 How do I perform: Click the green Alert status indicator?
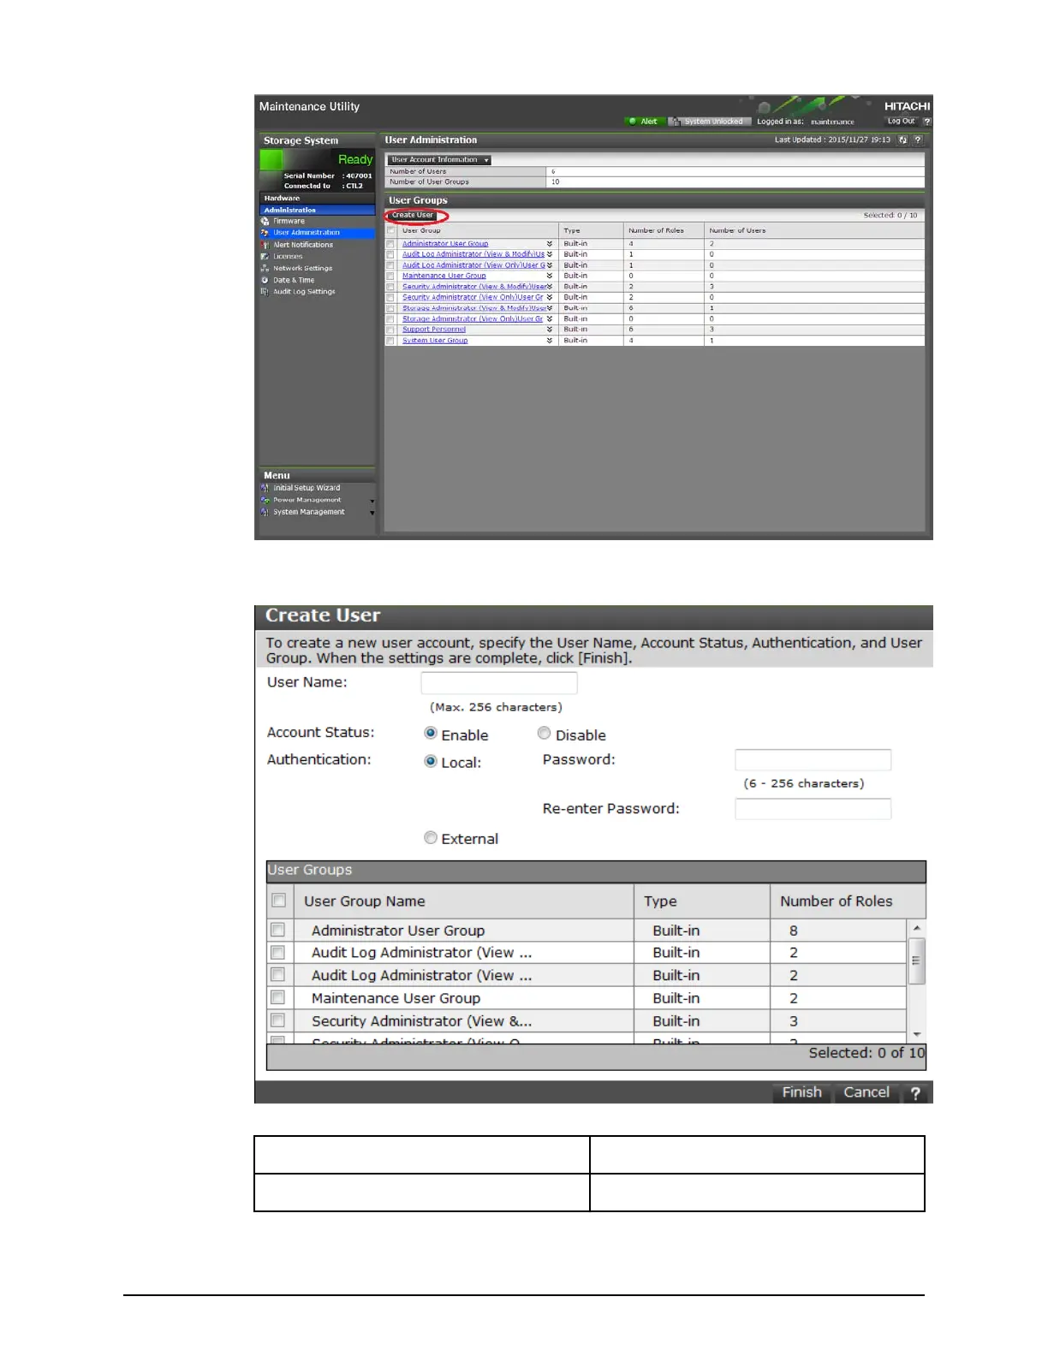[x=645, y=122]
